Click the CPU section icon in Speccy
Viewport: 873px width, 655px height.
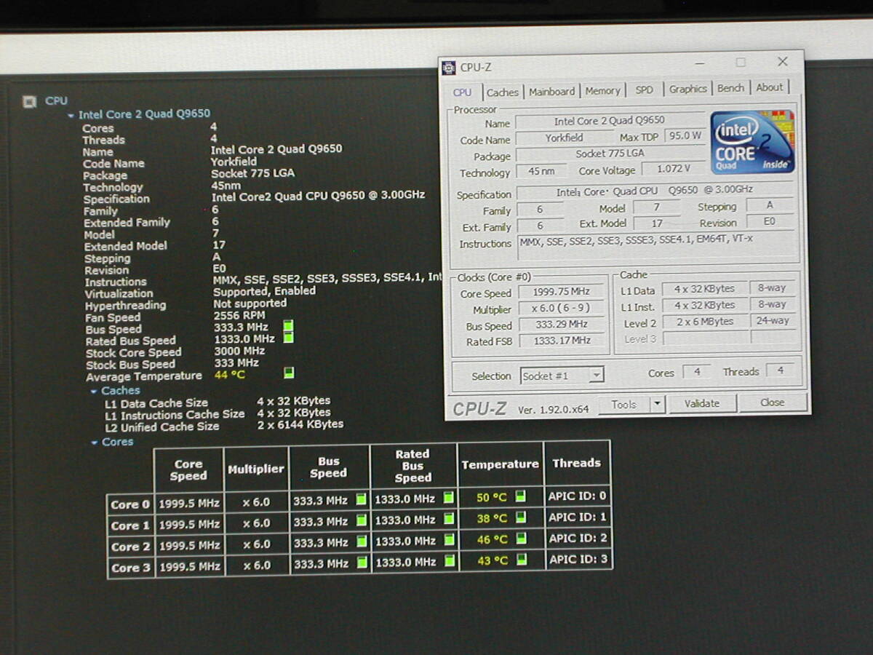pyautogui.click(x=30, y=102)
